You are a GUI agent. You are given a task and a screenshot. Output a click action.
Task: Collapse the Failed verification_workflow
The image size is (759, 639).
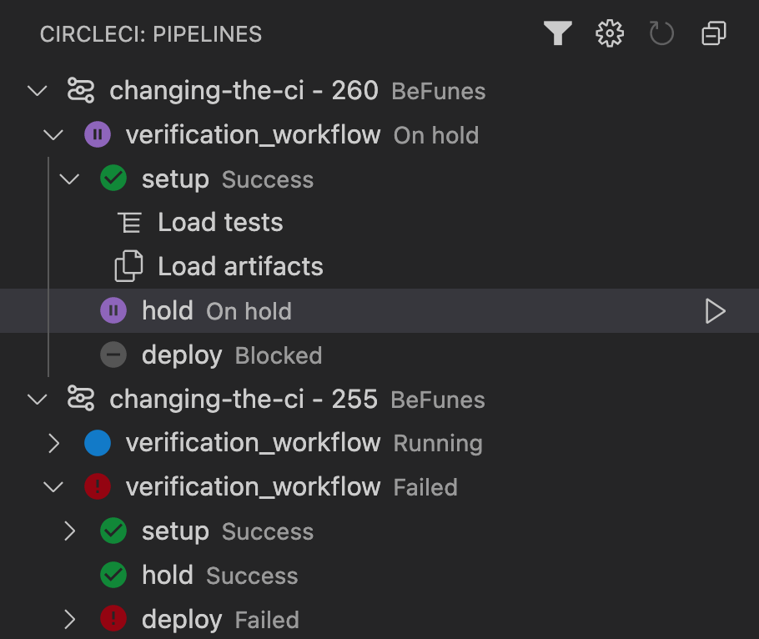click(x=53, y=486)
